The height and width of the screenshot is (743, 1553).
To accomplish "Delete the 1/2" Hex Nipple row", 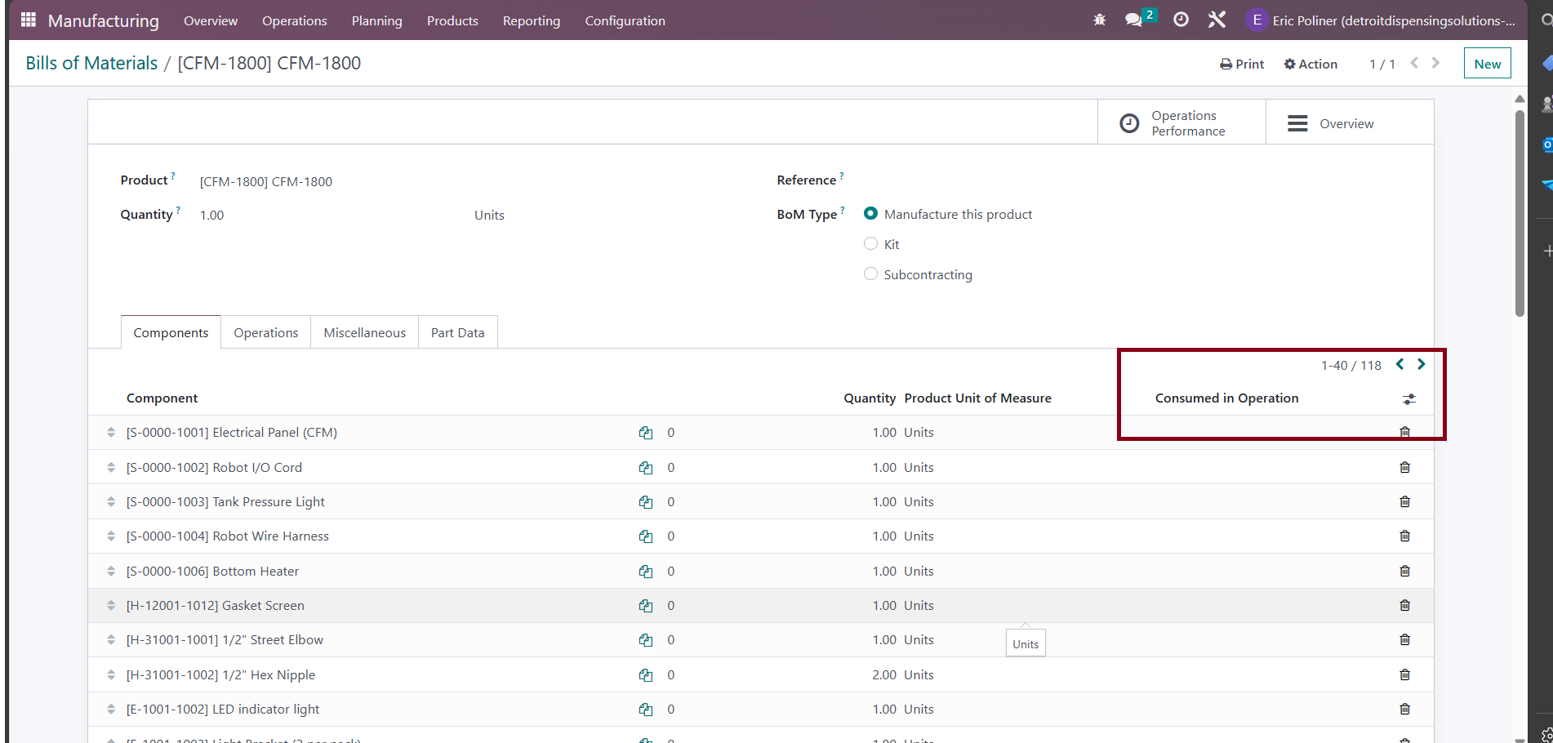I will tap(1404, 674).
